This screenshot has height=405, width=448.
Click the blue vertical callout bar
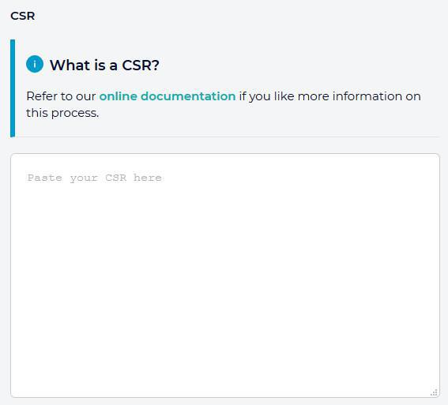[x=13, y=88]
